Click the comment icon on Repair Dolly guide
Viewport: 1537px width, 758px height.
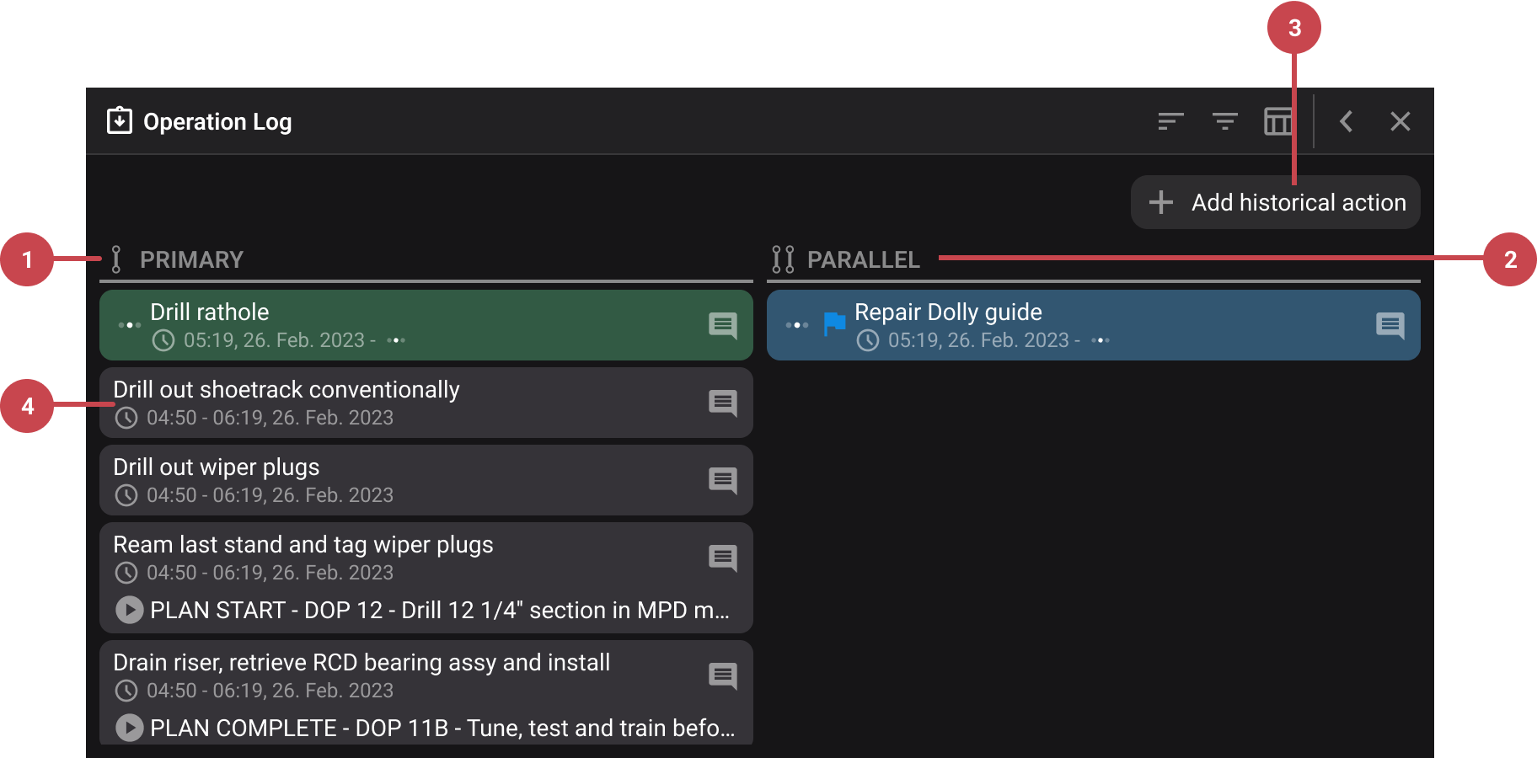pyautogui.click(x=1389, y=325)
